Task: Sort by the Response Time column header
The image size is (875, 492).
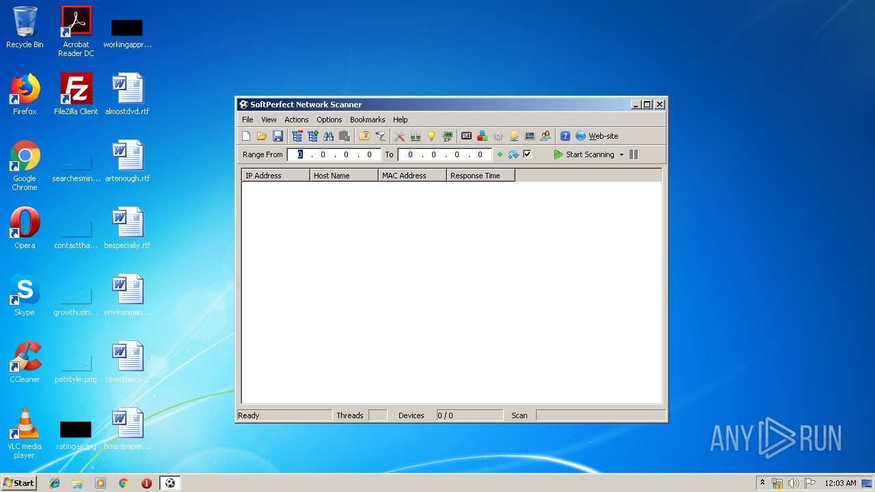Action: (481, 176)
